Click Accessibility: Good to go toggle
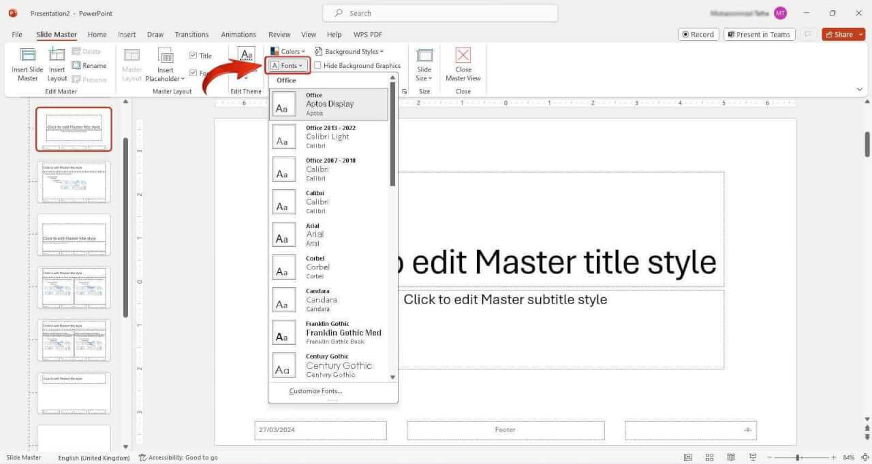 (178, 457)
